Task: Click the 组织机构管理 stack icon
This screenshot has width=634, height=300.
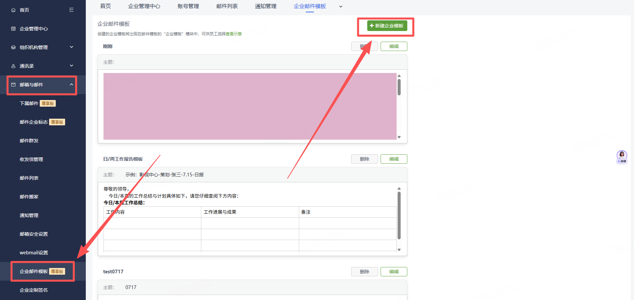Action: [x=13, y=47]
